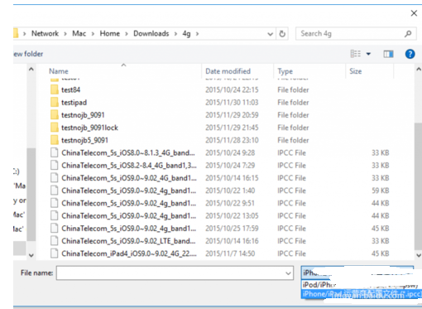
Task: Sort by the Size column header
Action: click(x=356, y=71)
